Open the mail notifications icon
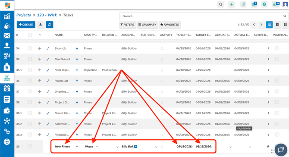The image size is (289, 157). tap(254, 4)
